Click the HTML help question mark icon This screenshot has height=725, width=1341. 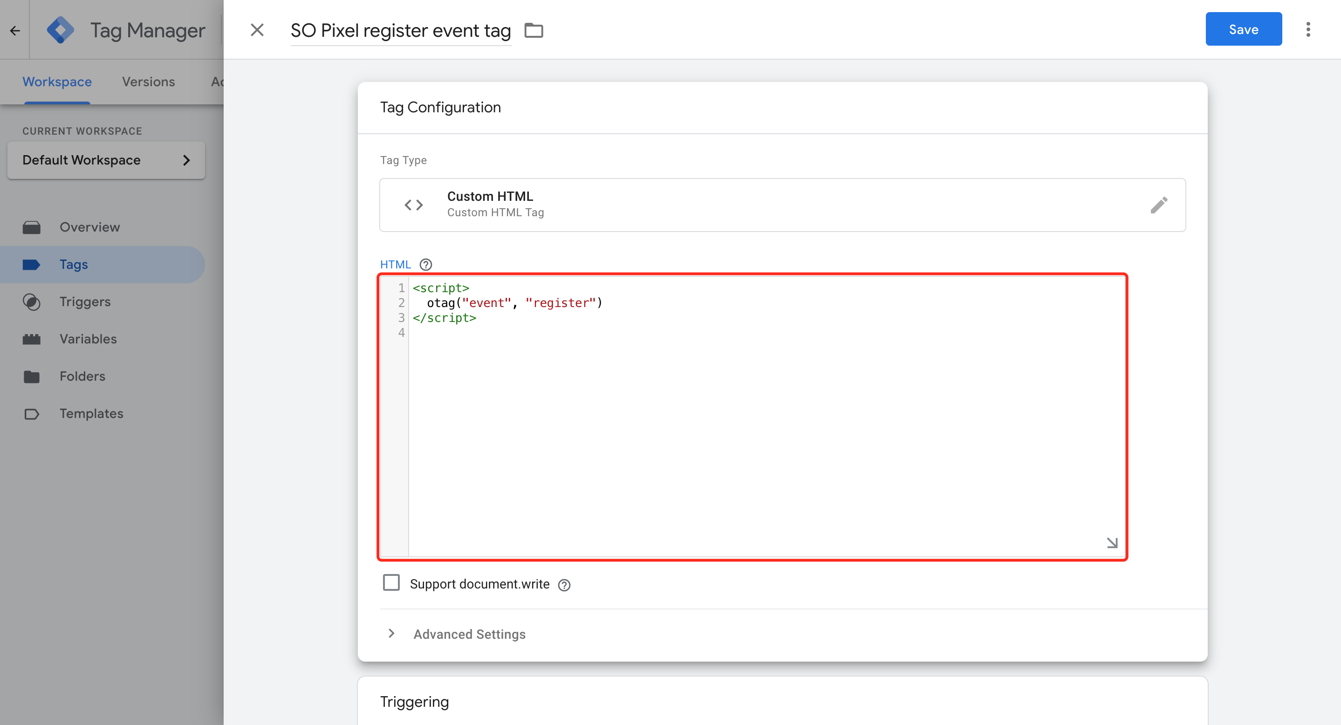pyautogui.click(x=426, y=264)
